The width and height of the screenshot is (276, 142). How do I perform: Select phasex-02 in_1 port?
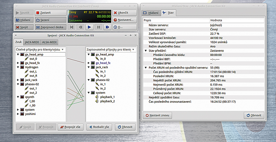click(103, 84)
